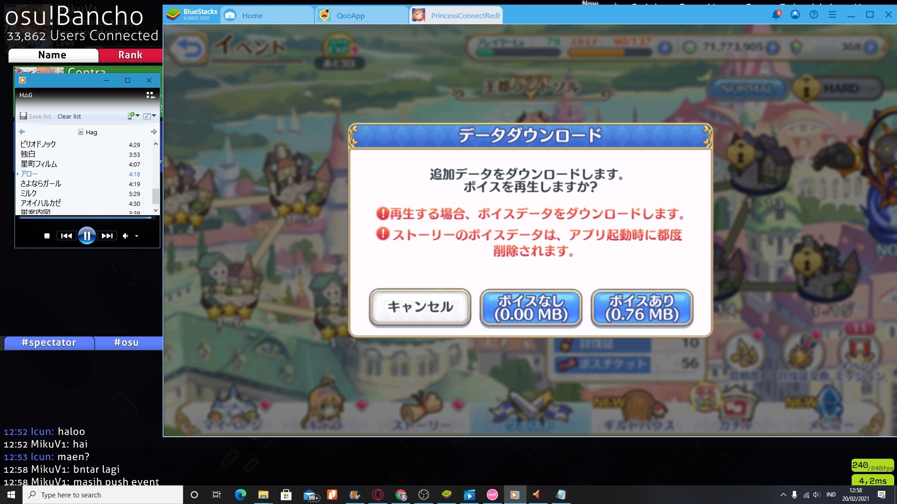
Task: Select the song 星町フィルム in playlist
Action: coord(39,164)
